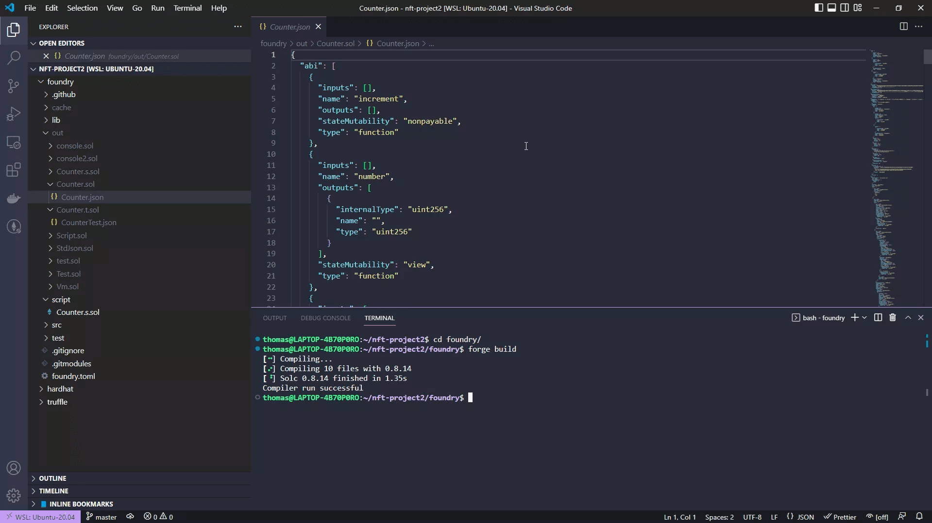This screenshot has width=932, height=523.
Task: Change the LF end of line sequence
Action: pyautogui.click(x=774, y=517)
